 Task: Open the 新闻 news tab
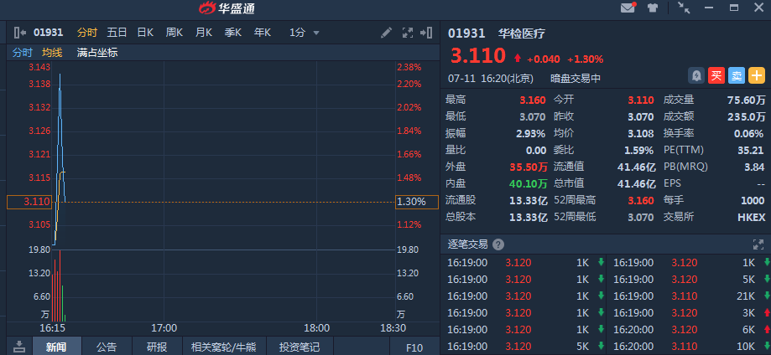pyautogui.click(x=56, y=347)
